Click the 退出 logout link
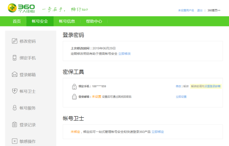Image resolution: width=229 pixels, height=146 pixels. point(200,10)
